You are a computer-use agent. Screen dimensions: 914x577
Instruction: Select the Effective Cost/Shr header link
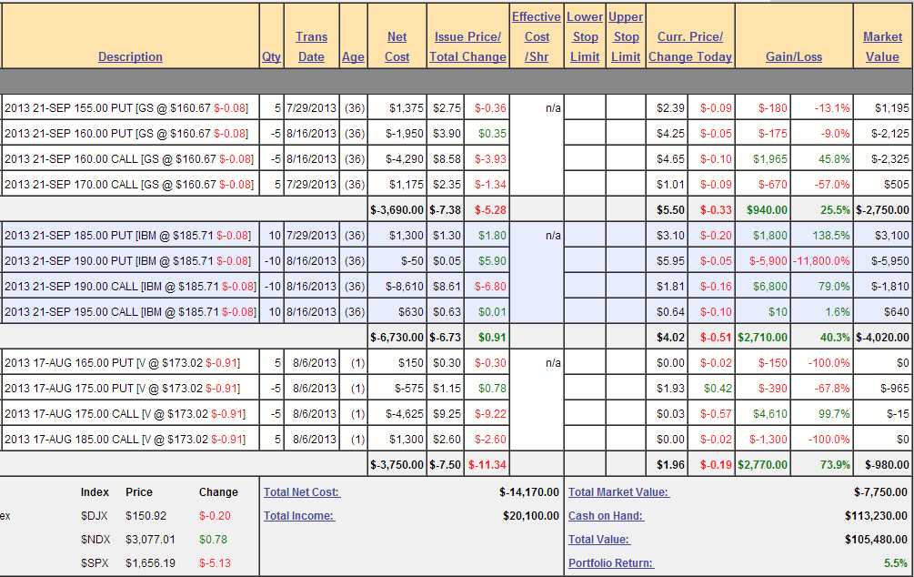click(537, 36)
